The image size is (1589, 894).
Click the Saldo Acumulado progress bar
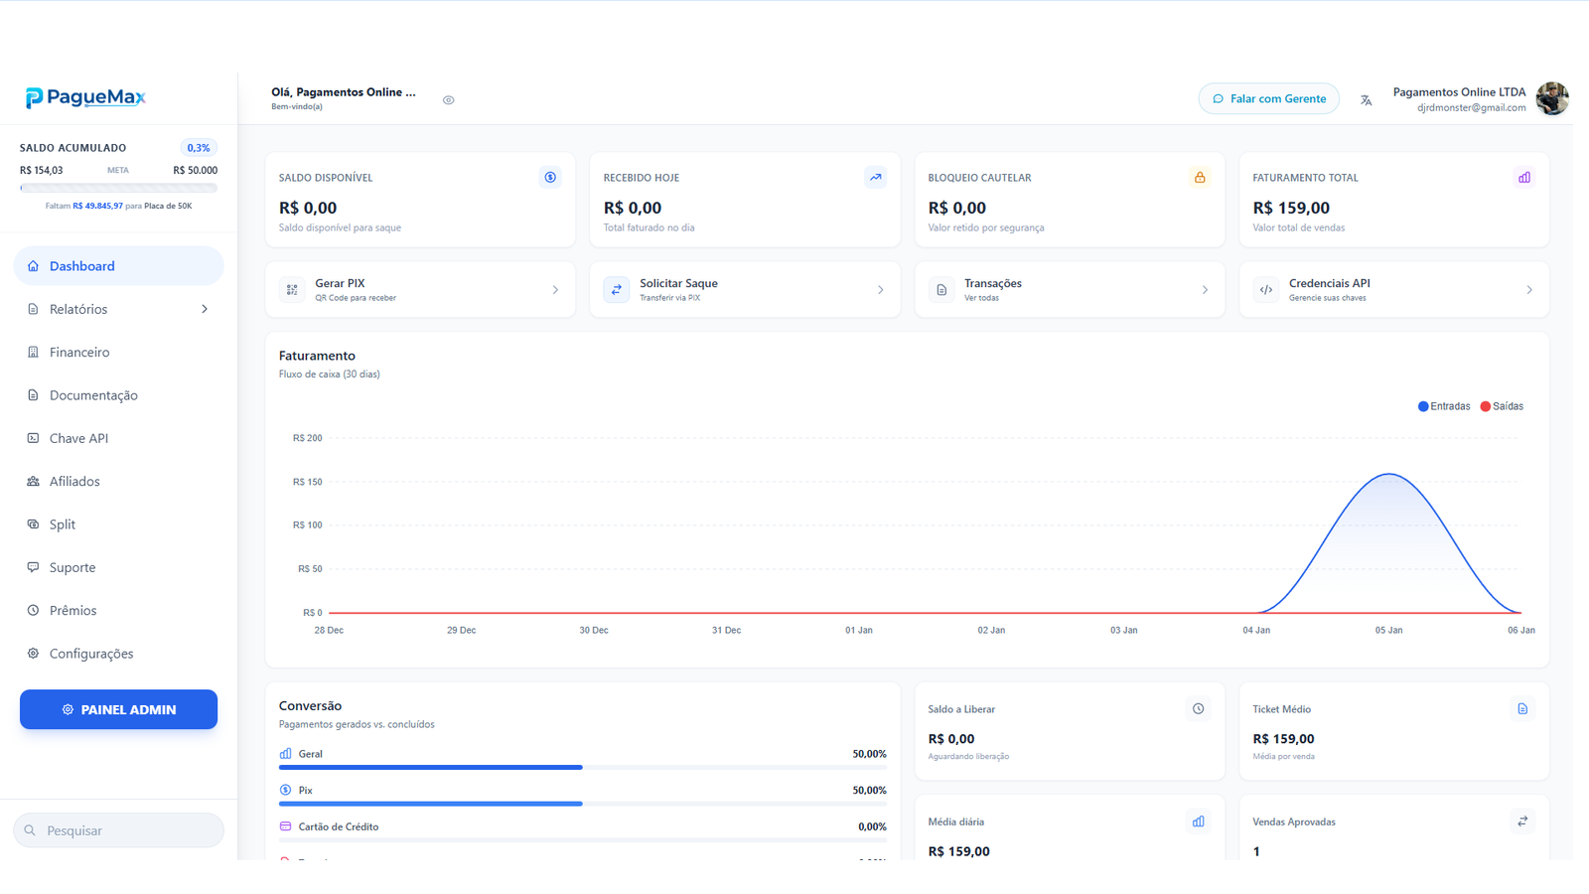118,188
